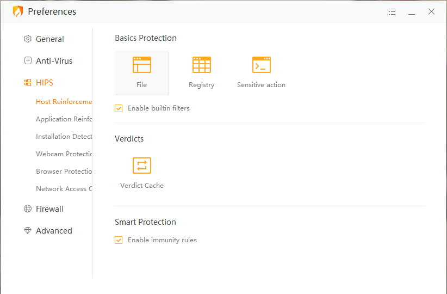Click the plus-box icon beside Anti-Virus
The height and width of the screenshot is (294, 447).
coord(28,61)
